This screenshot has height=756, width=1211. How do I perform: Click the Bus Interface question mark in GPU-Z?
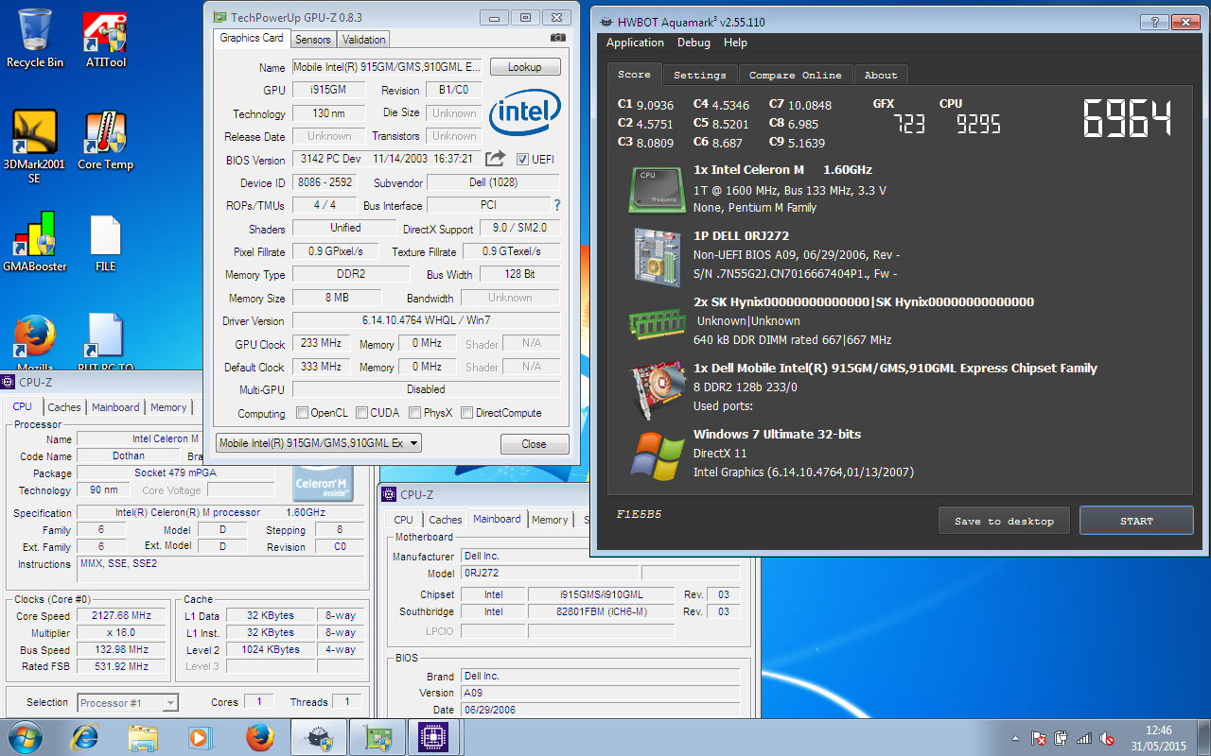tap(557, 205)
